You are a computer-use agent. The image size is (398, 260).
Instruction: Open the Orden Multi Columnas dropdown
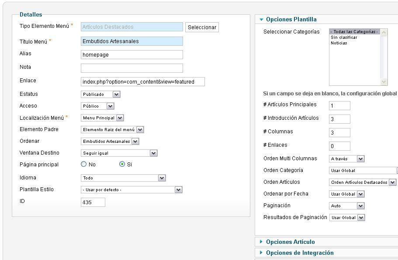point(347,159)
